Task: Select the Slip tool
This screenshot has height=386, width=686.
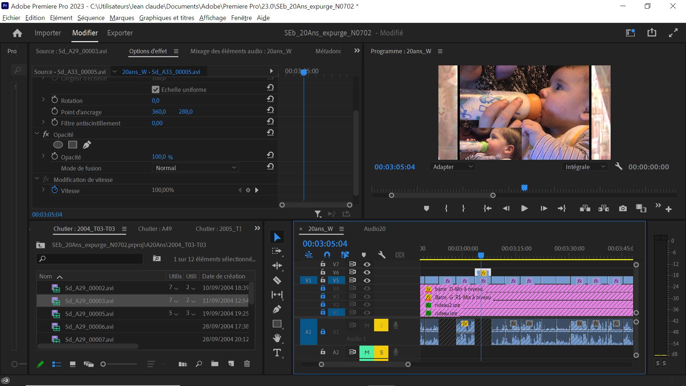Action: [277, 295]
